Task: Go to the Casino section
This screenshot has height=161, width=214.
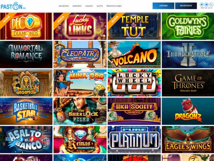Action: 89,6
